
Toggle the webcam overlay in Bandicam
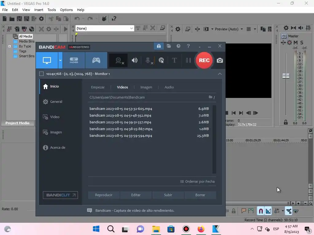[x=119, y=60]
